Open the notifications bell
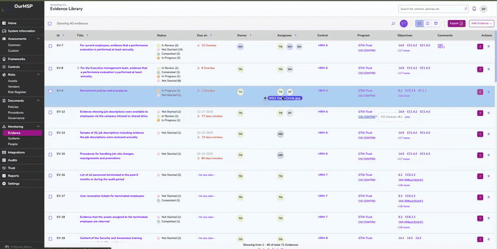 click(474, 9)
